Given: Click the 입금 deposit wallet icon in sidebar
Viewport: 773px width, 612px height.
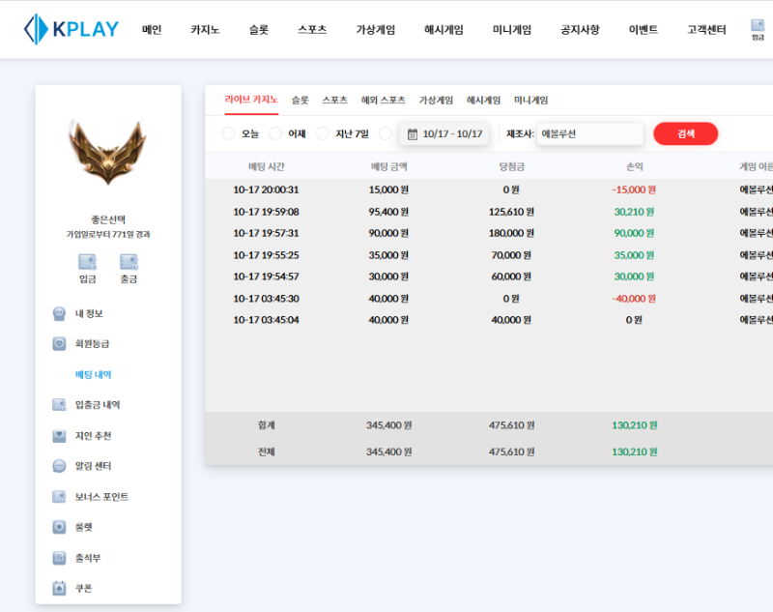Looking at the screenshot, I should click(x=87, y=262).
